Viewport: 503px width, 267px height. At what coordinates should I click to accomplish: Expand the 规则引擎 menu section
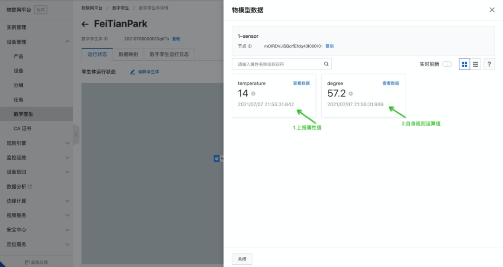coord(68,143)
